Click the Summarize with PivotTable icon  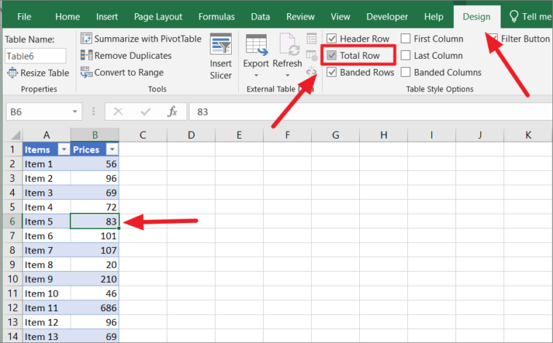[x=86, y=39]
